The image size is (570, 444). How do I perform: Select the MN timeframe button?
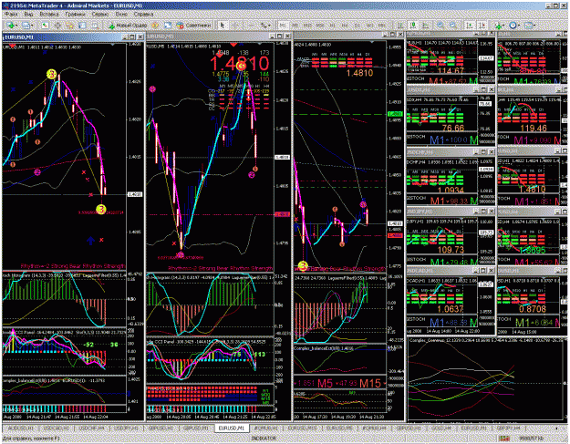[x=382, y=25]
